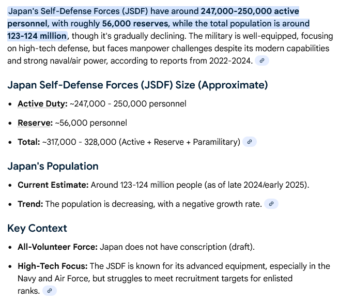Click source link icon beside Total bullet
The image size is (339, 302).
(x=250, y=142)
